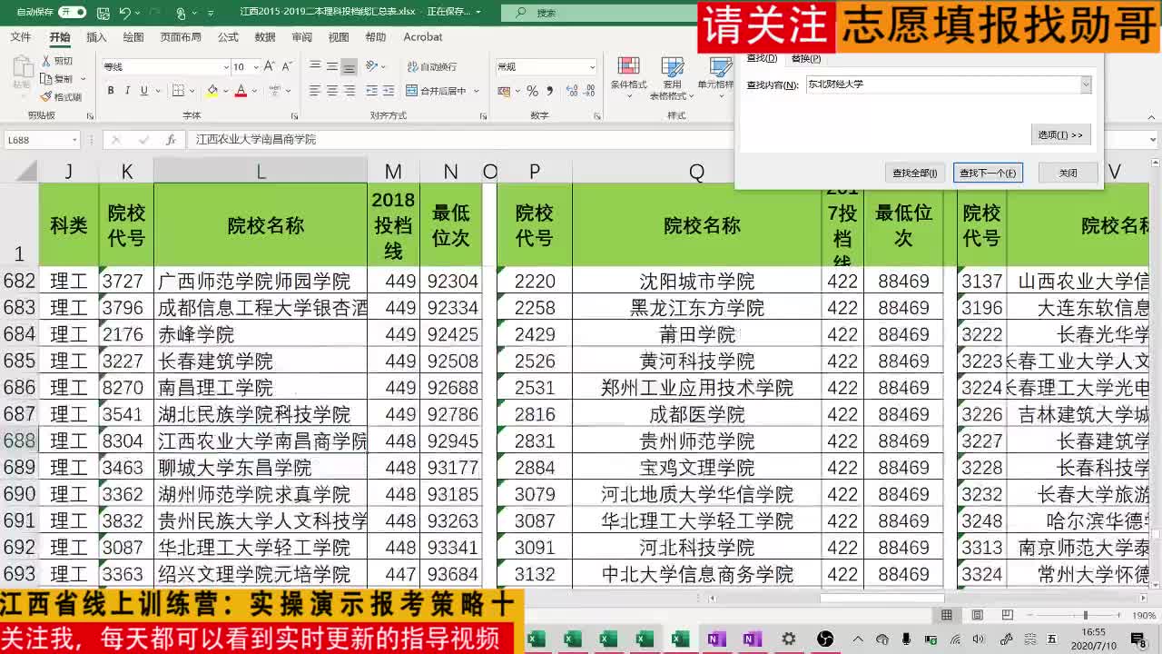Open the Acrobat ribbon tab
This screenshot has height=654, width=1162.
pos(423,37)
